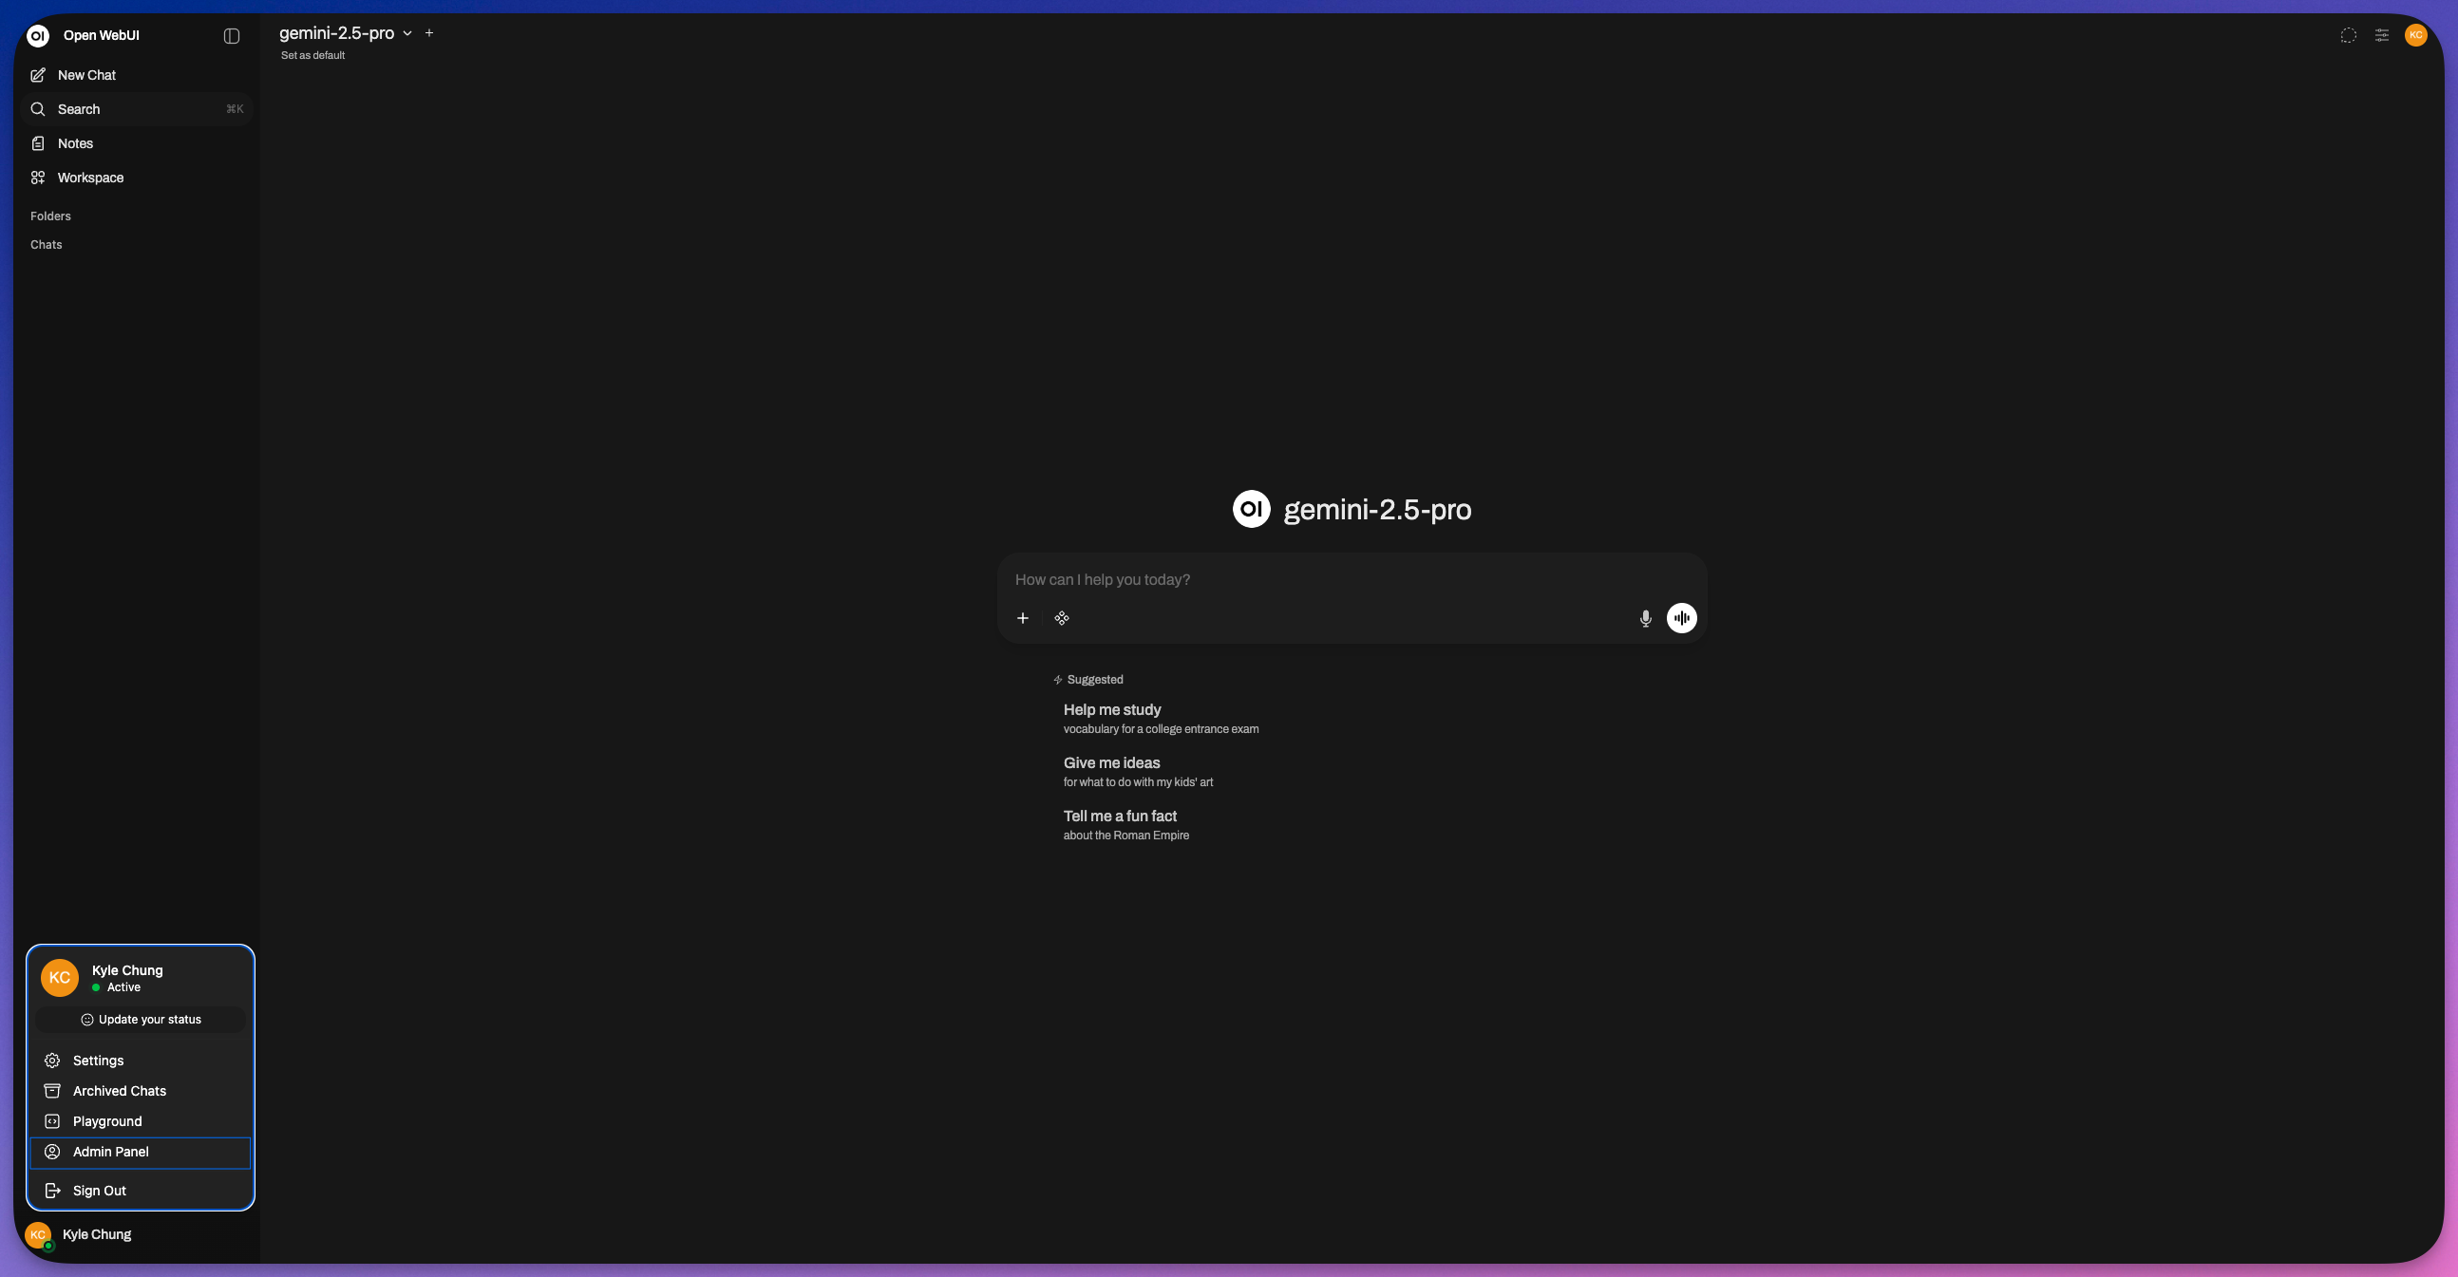Screen dimensions: 2458x1277
Task: Add another model with plus next to selector
Action: 429,33
